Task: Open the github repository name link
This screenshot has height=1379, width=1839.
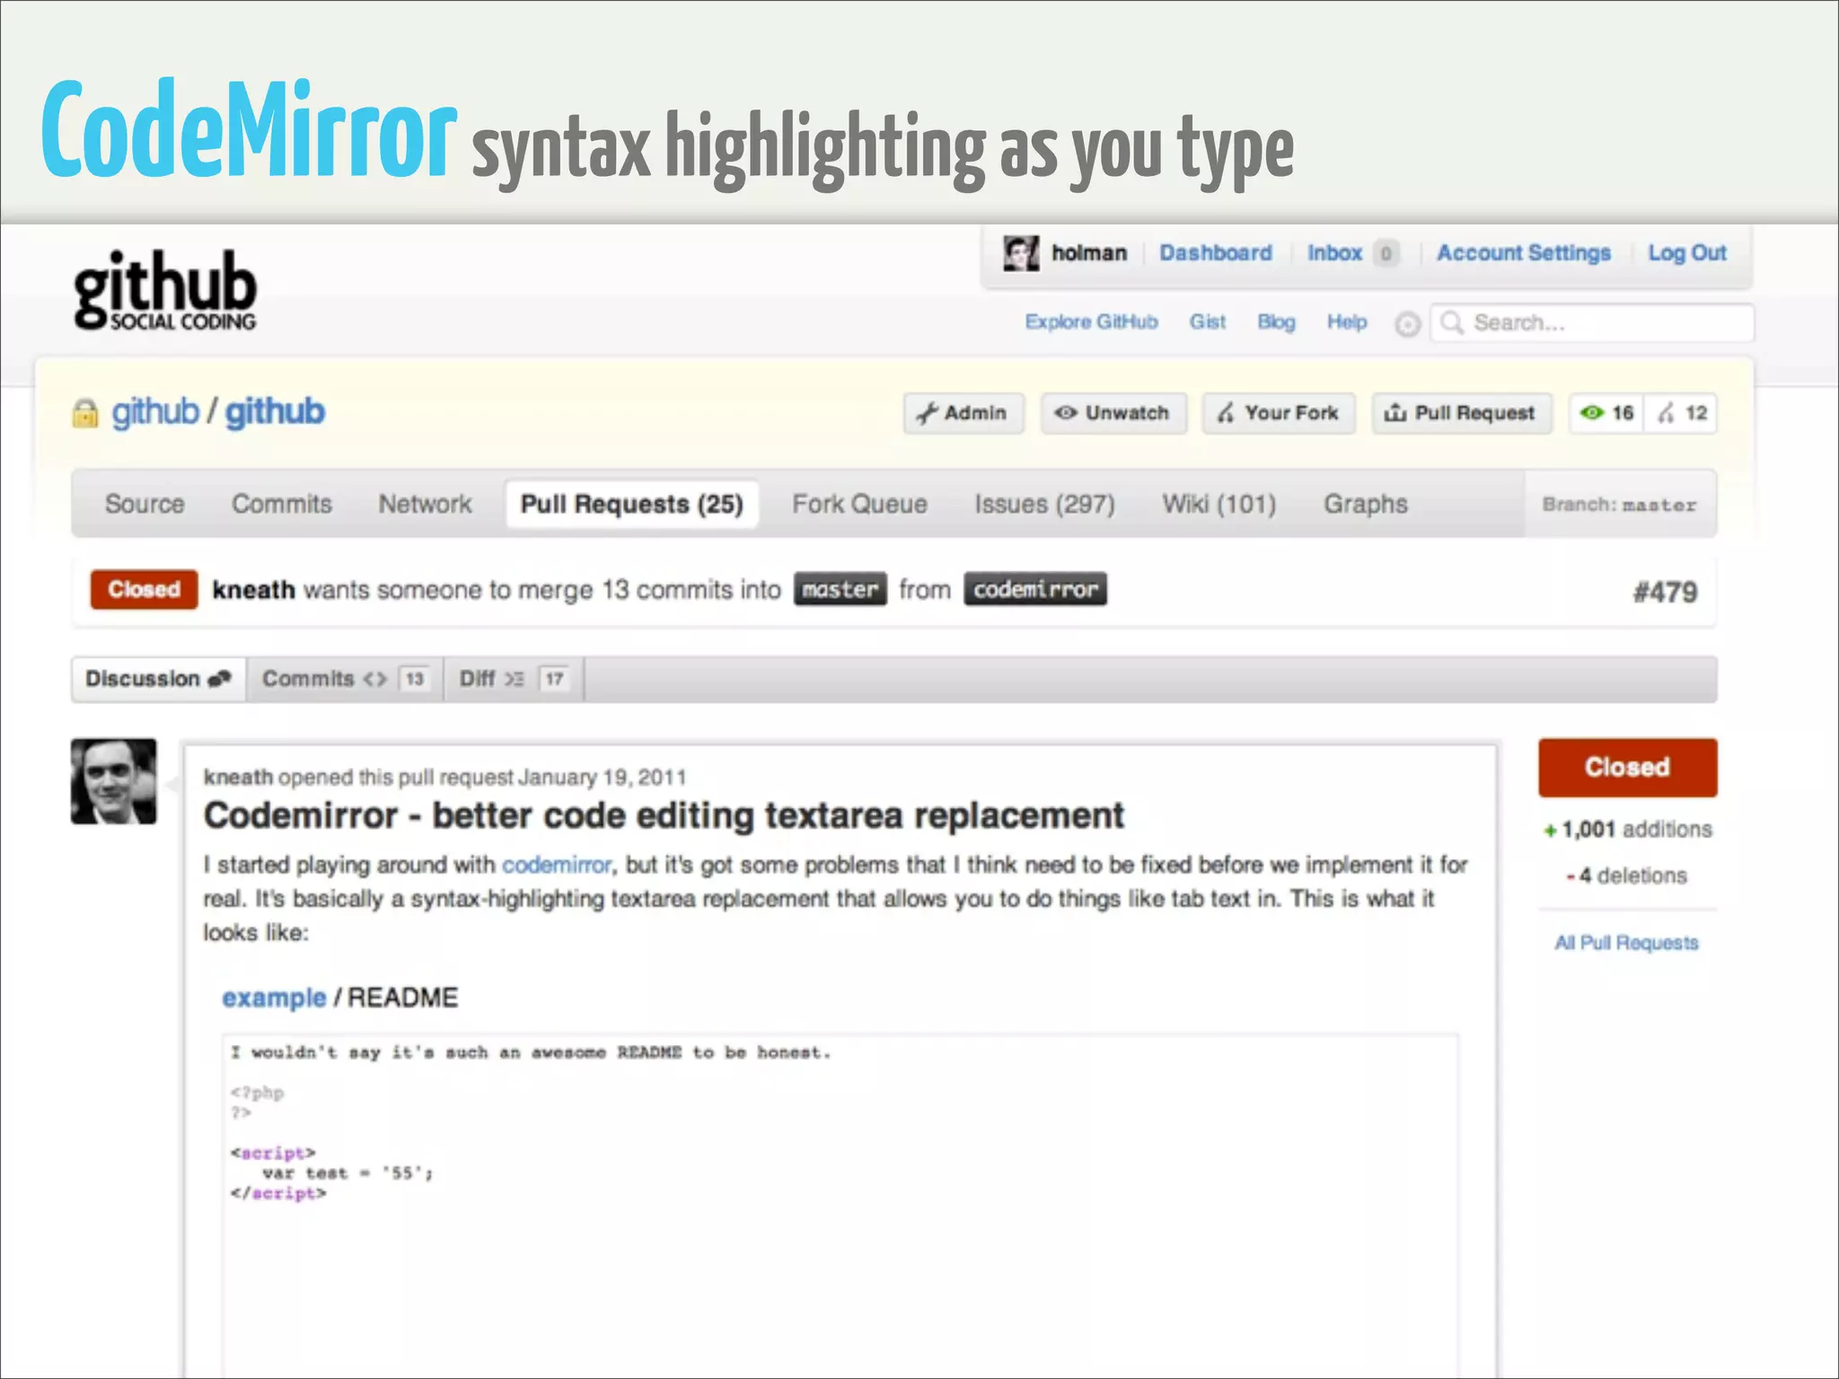Action: (x=275, y=412)
